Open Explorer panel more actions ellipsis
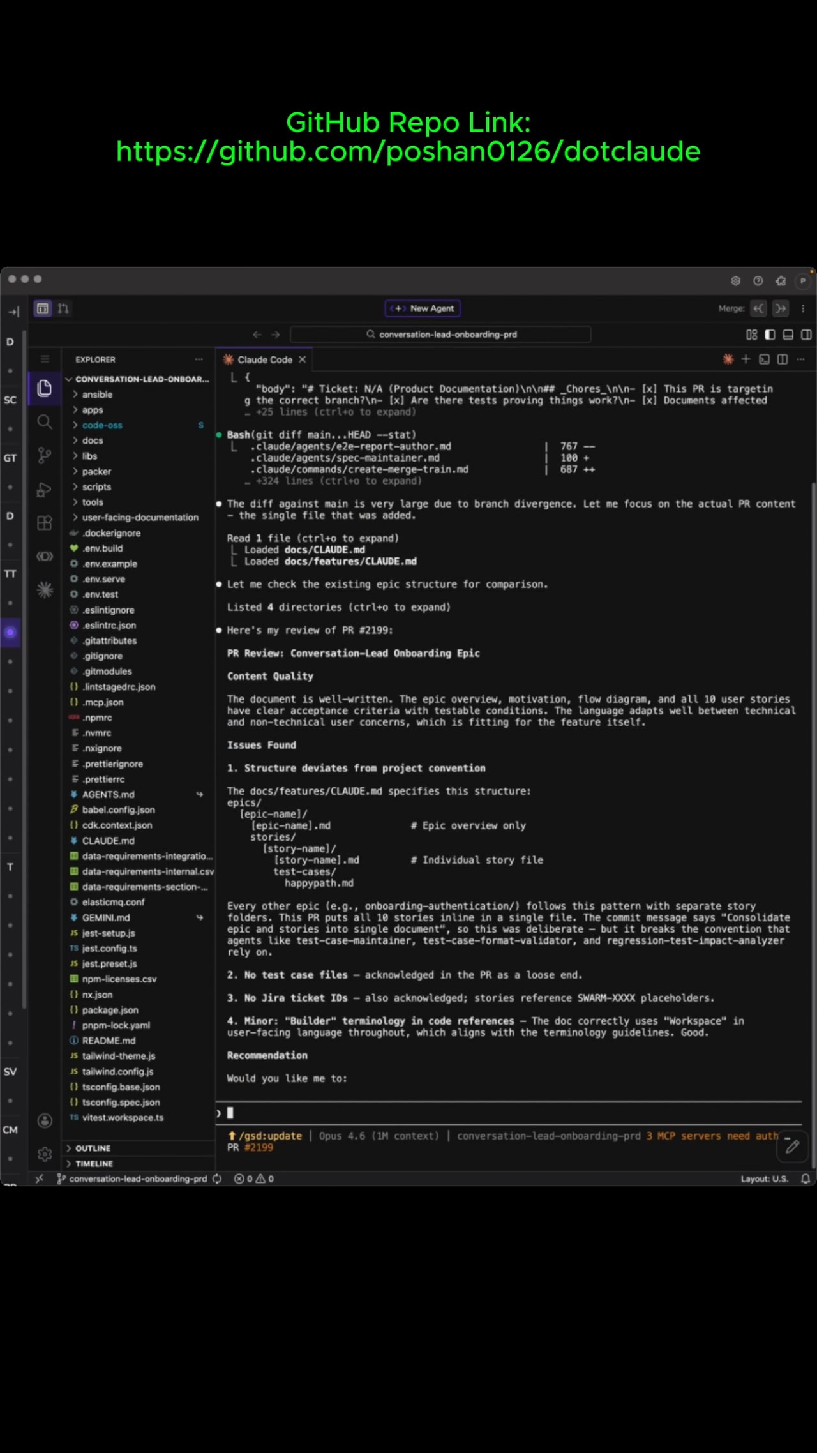 coord(199,359)
